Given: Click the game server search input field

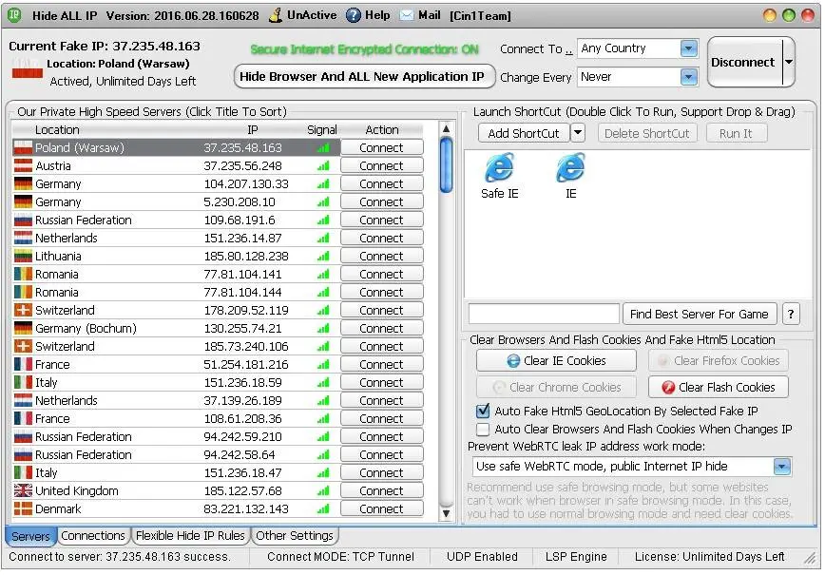Looking at the screenshot, I should [x=544, y=314].
